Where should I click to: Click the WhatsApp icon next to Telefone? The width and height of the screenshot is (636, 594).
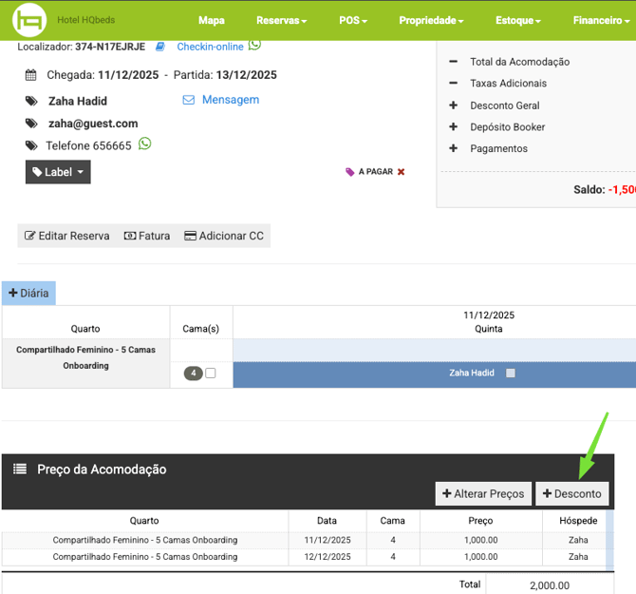144,144
